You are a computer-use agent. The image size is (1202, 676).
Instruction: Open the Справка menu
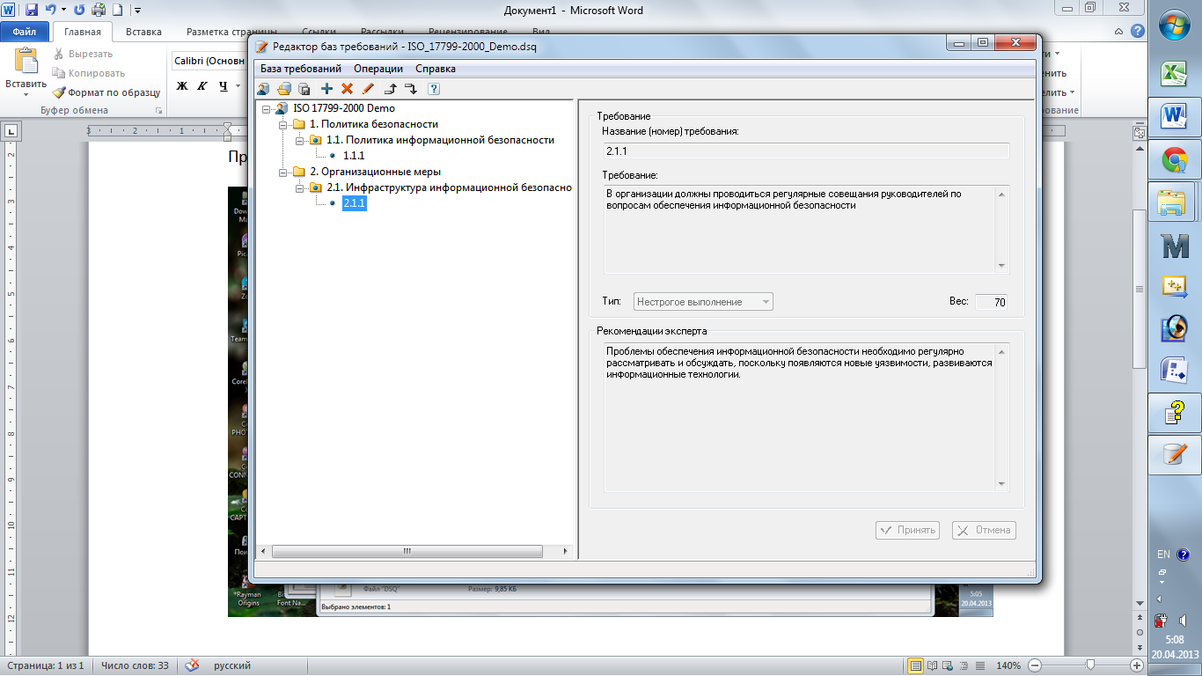coord(436,69)
